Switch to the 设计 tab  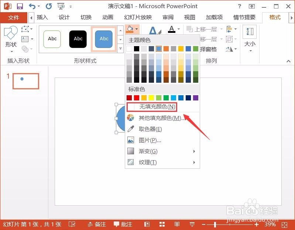(x=64, y=17)
